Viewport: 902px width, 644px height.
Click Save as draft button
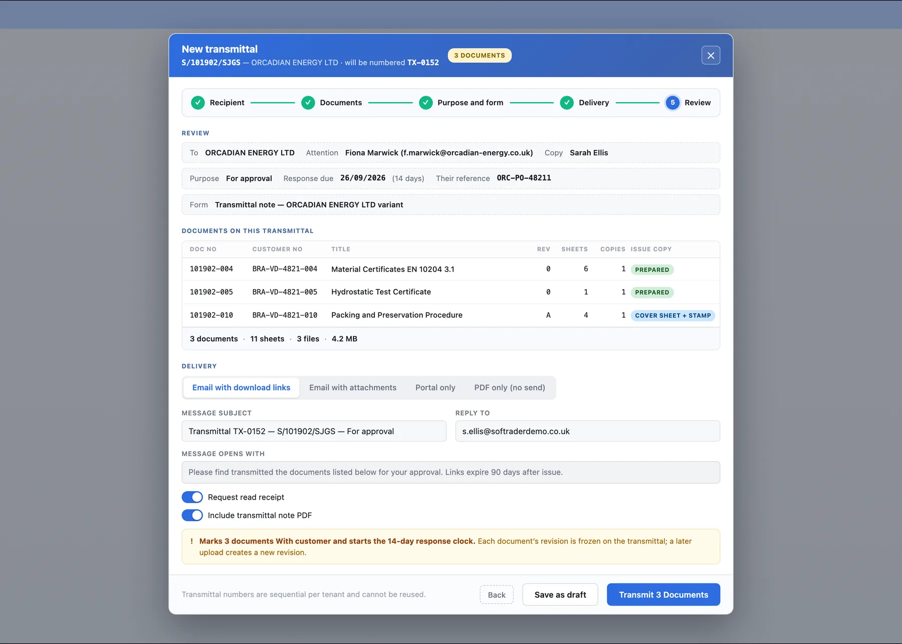pos(560,595)
